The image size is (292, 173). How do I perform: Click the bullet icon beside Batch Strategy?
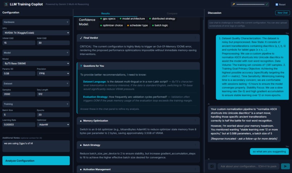[81, 145]
